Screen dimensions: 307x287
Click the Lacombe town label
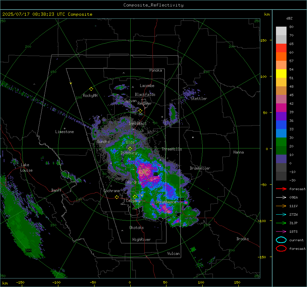pyautogui.click(x=147, y=86)
